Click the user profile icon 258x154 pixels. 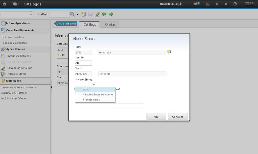point(217,4)
